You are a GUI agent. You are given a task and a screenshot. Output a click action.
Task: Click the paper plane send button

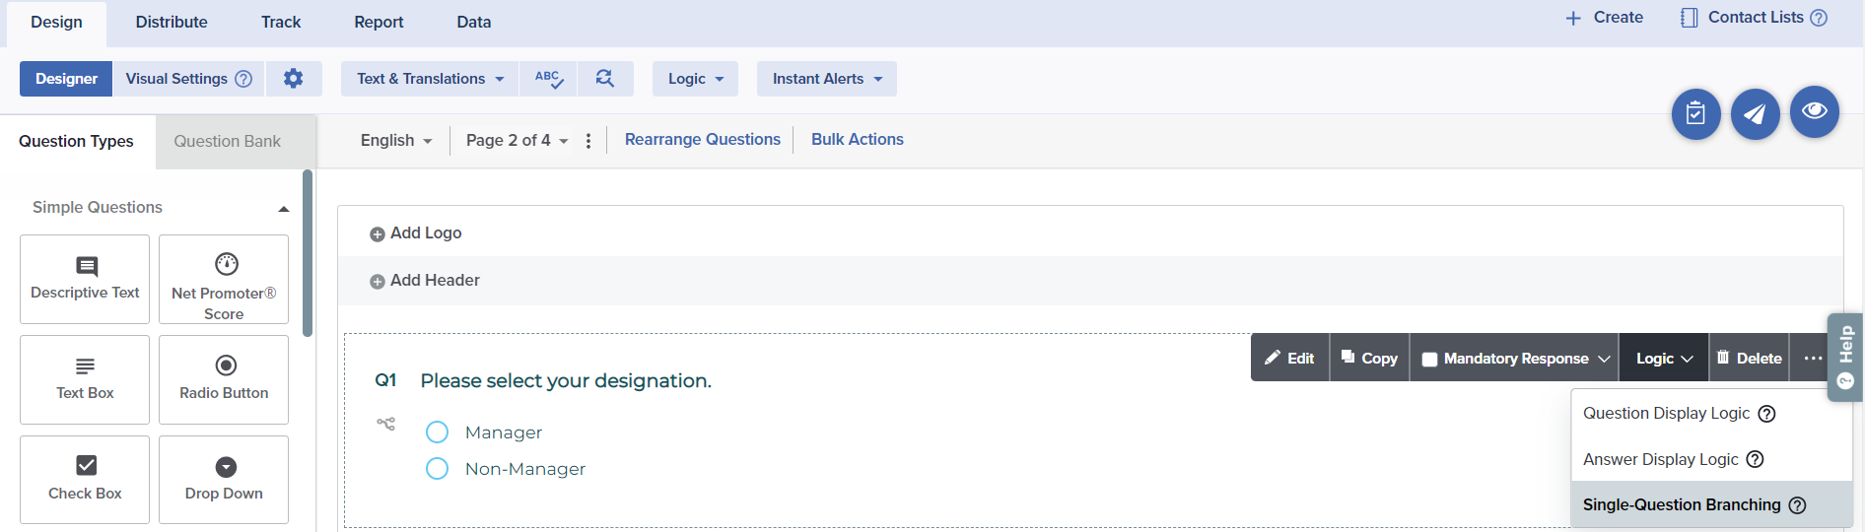pos(1755,114)
